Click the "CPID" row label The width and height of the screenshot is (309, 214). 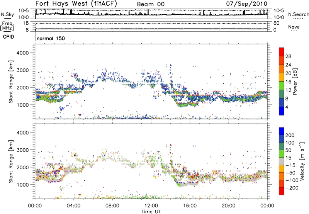click(8, 37)
